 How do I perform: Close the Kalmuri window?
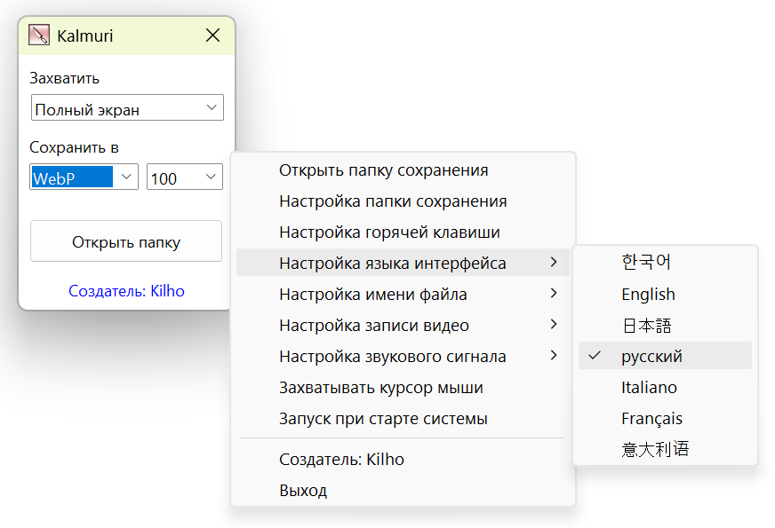tap(213, 35)
